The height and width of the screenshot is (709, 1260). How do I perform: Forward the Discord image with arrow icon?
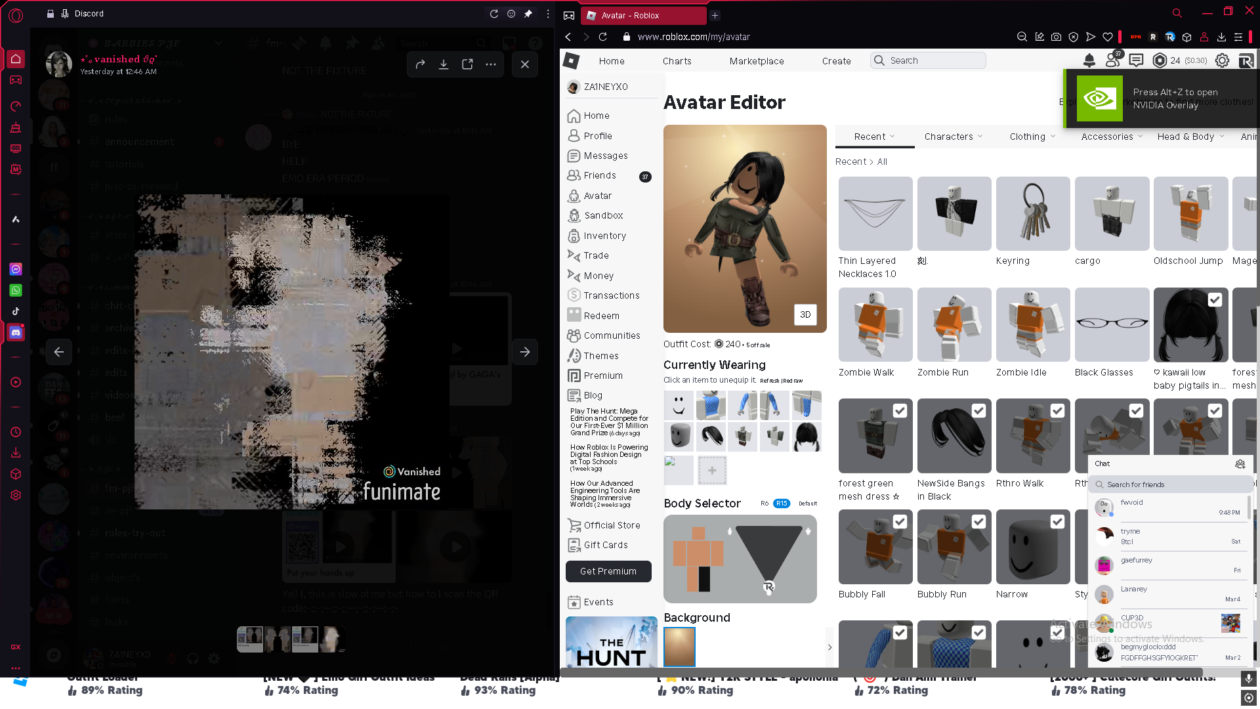420,64
